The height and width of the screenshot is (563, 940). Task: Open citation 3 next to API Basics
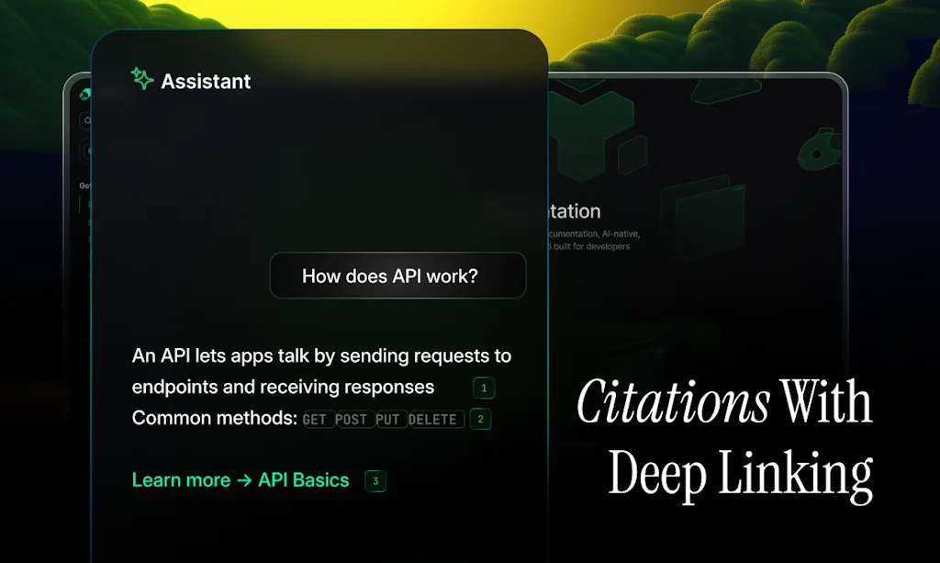[x=376, y=480]
